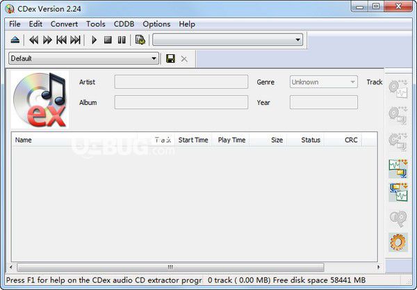Delete profile using the X icon
Image resolution: width=417 pixels, height=290 pixels.
click(x=184, y=59)
